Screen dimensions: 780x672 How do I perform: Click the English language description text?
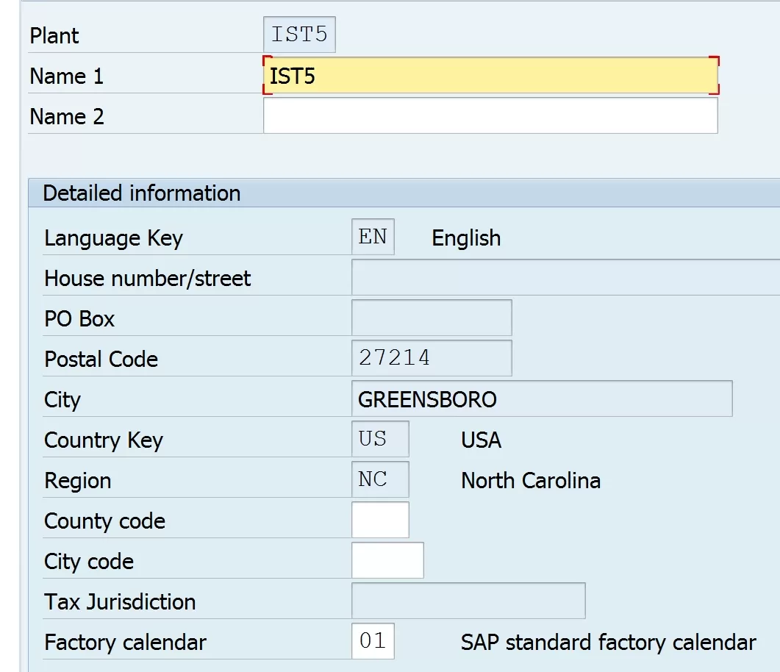(466, 237)
